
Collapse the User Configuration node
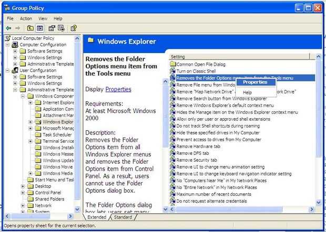(7, 70)
